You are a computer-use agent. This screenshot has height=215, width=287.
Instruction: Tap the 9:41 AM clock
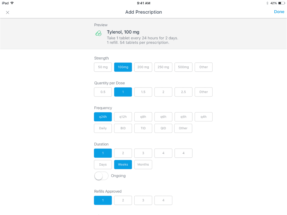click(x=143, y=3)
